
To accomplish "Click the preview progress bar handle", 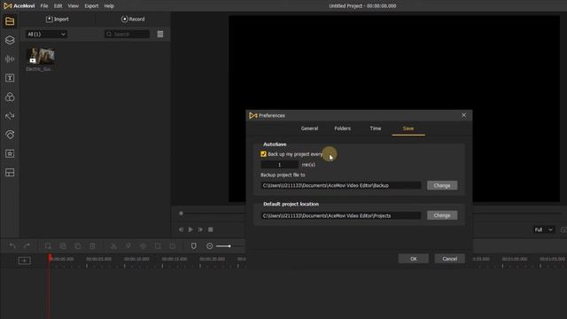I will click(x=181, y=214).
